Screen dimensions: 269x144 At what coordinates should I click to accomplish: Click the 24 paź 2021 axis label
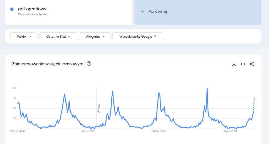click(88, 131)
